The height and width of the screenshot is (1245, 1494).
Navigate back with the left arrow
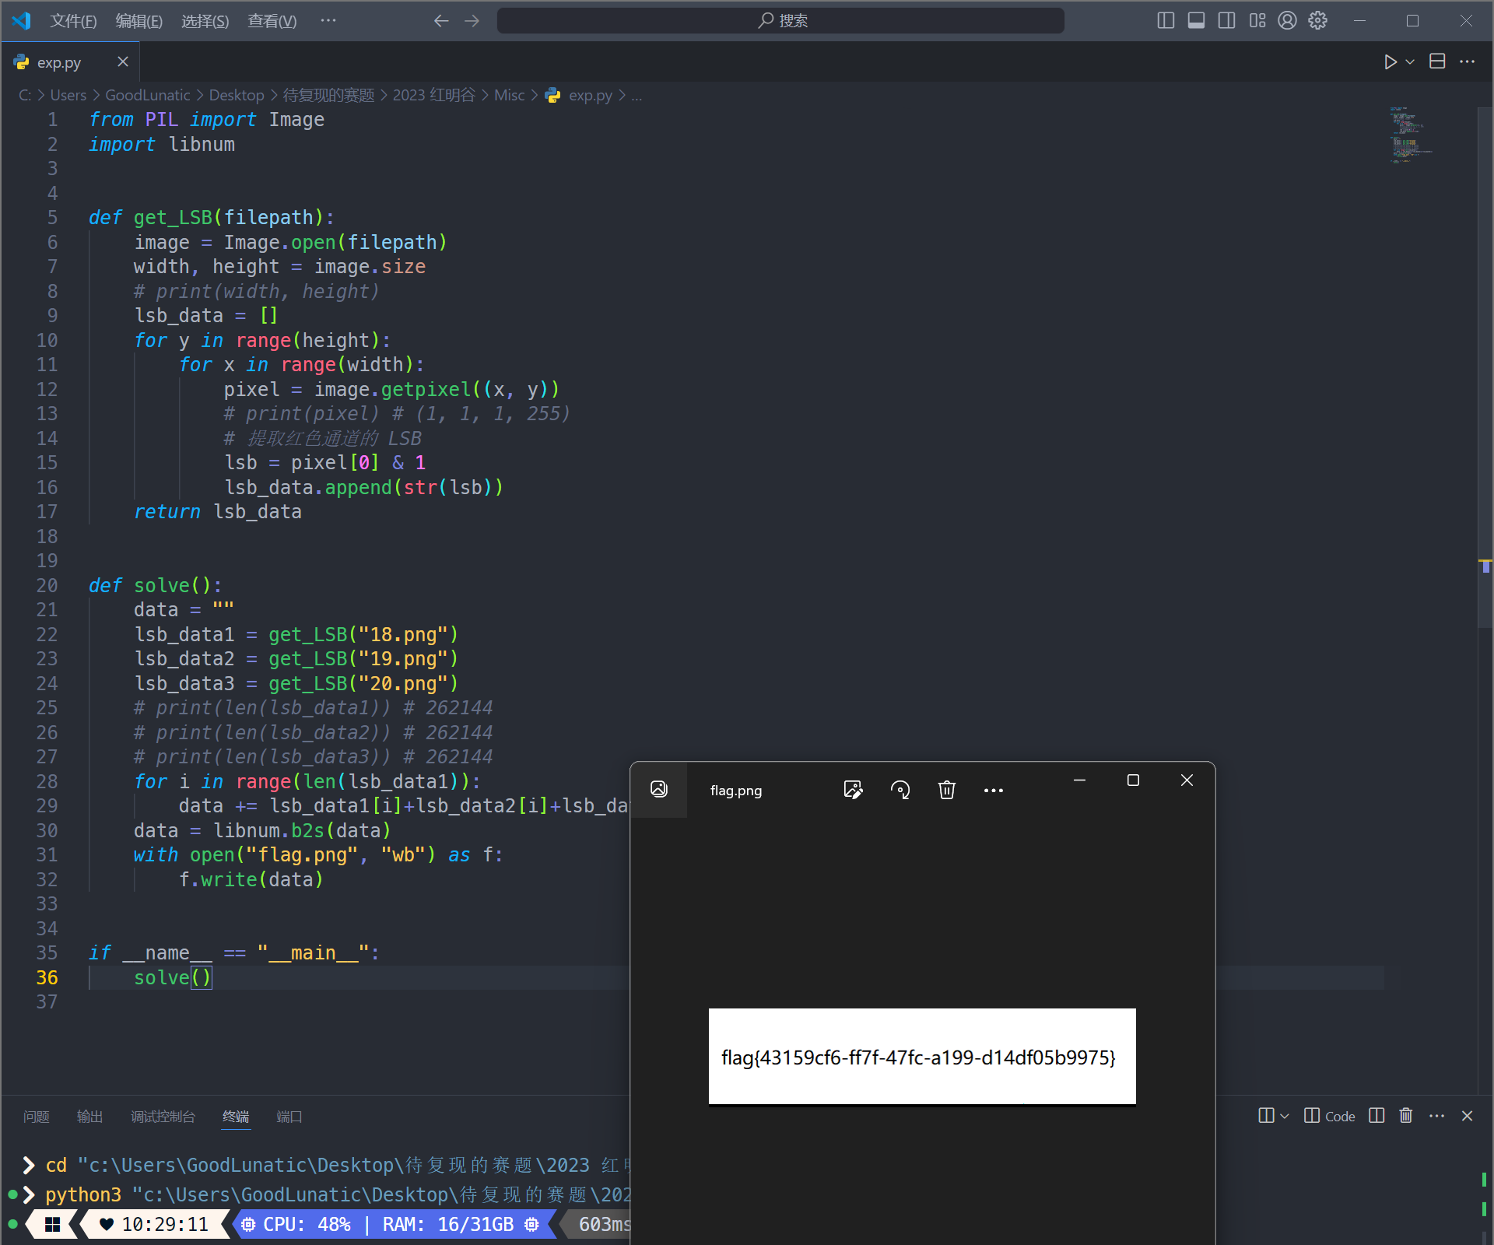point(441,21)
